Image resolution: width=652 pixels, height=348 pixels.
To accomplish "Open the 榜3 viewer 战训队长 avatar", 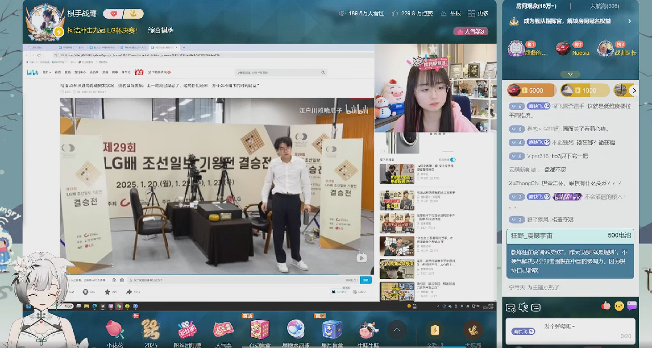I will pos(605,49).
